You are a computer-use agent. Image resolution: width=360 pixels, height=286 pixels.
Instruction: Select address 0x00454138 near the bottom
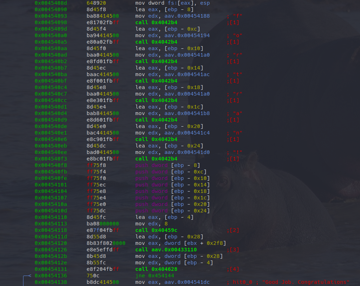pos(51,282)
